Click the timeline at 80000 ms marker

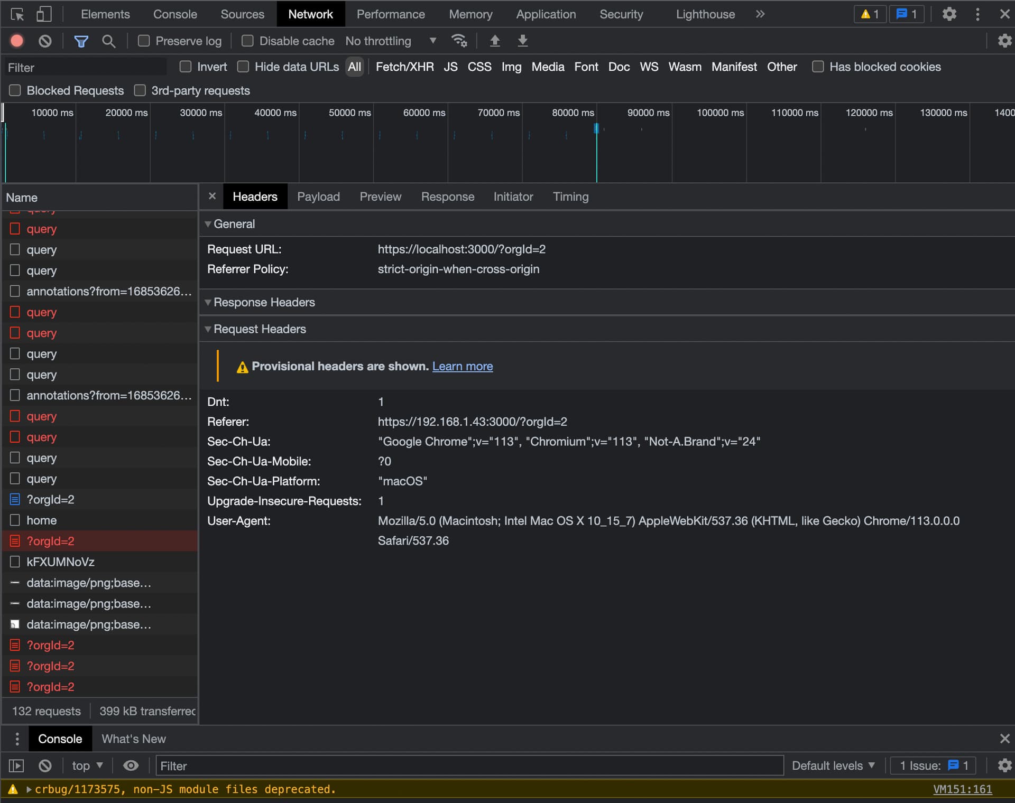(573, 113)
